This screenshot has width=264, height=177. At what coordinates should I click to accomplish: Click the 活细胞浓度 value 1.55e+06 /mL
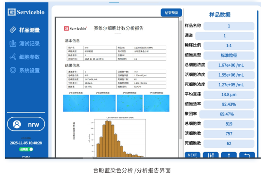click(x=231, y=75)
